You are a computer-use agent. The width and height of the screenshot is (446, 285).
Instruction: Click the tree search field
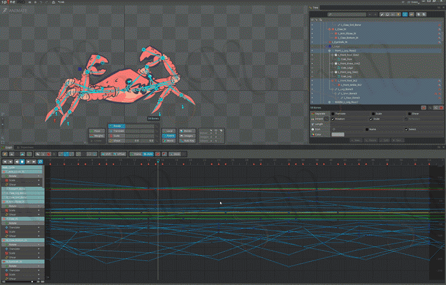click(x=346, y=15)
